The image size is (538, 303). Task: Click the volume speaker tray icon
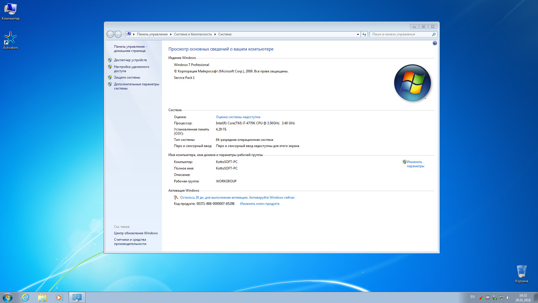point(508,298)
